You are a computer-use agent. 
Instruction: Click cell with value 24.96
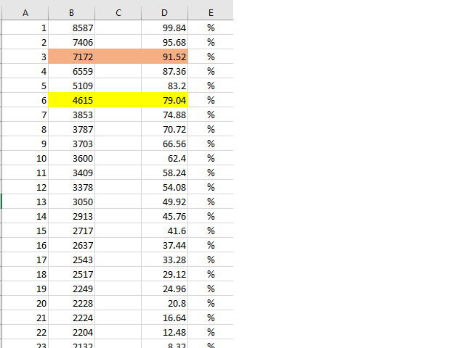165,289
